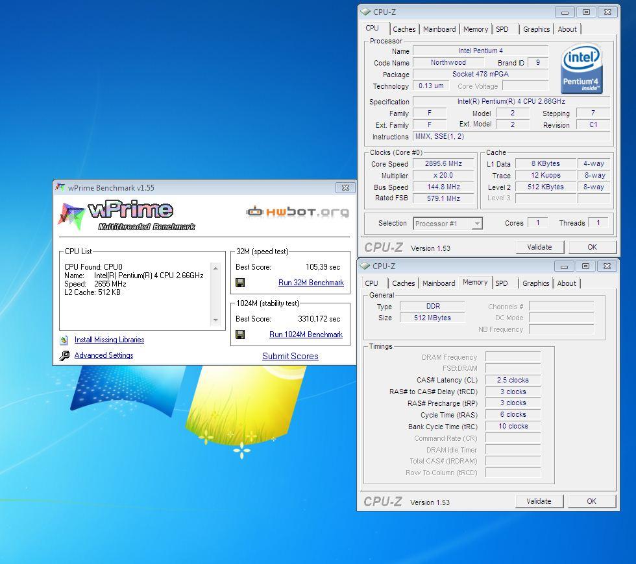Click the wPrime logo graphic
The height and width of the screenshot is (564, 636).
[127, 215]
